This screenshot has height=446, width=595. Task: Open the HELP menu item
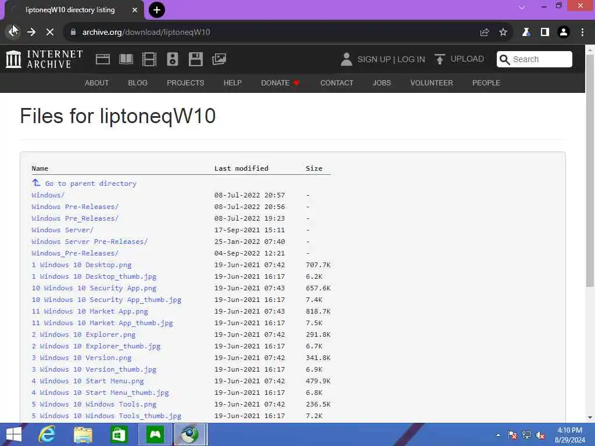coord(232,82)
